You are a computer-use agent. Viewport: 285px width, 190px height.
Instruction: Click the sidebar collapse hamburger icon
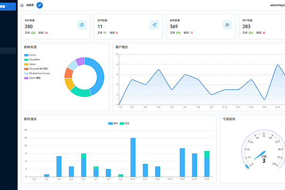click(x=22, y=5)
